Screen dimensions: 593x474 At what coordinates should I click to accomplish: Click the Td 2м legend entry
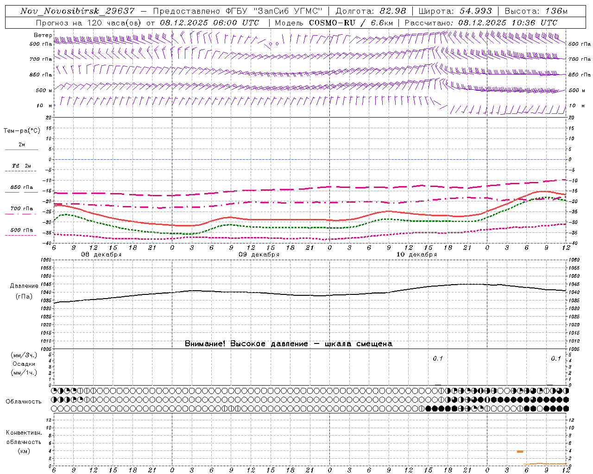pos(22,166)
